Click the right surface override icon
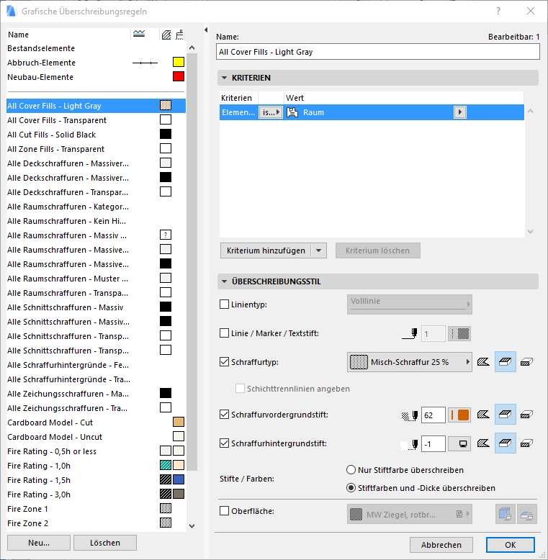The width and height of the screenshot is (548, 560). click(527, 514)
